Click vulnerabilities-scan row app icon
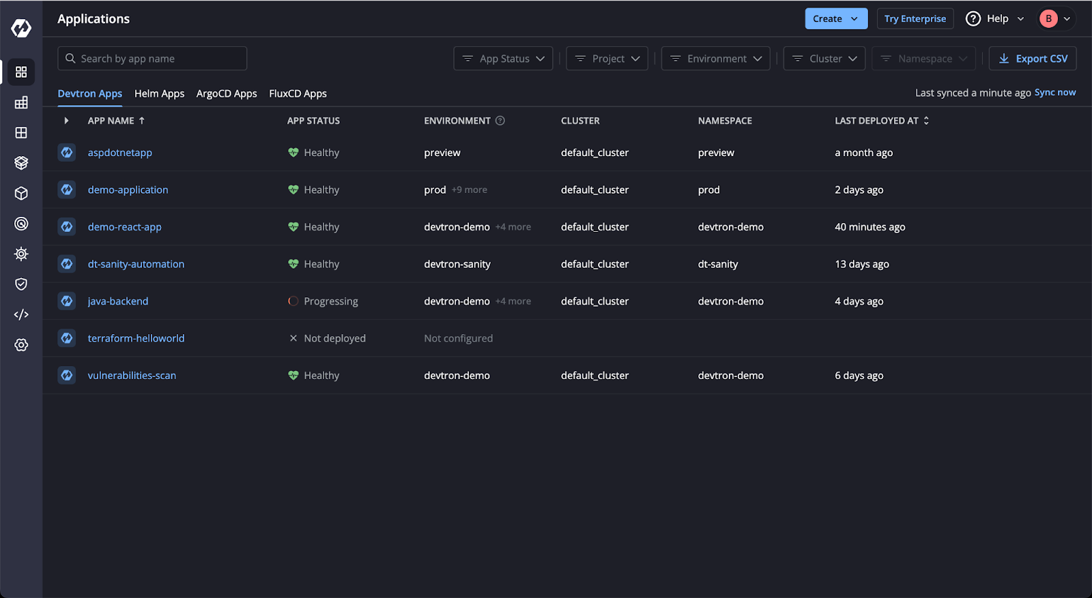1092x598 pixels. tap(67, 375)
